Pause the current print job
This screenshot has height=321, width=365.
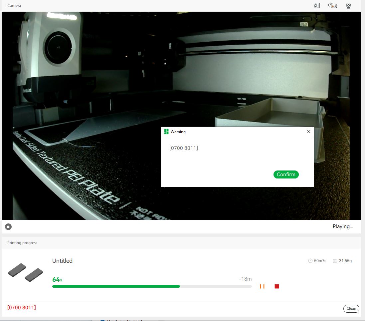tap(262, 286)
